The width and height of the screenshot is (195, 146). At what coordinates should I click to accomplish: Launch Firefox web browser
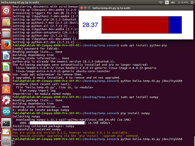[x=6, y=44]
